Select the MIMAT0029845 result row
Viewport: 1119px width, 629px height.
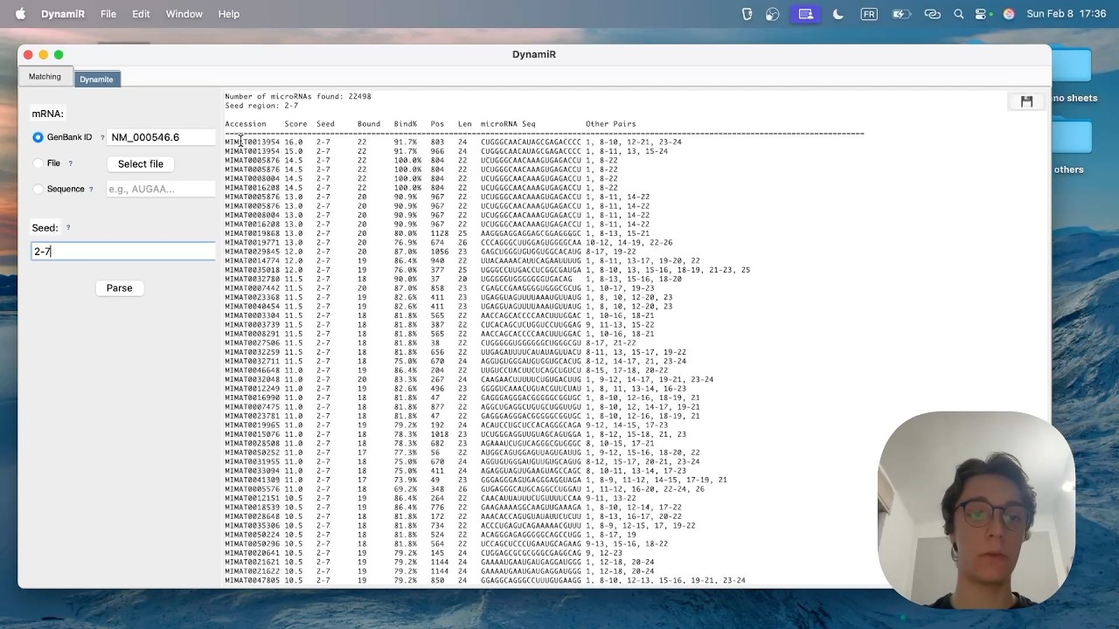click(430, 252)
